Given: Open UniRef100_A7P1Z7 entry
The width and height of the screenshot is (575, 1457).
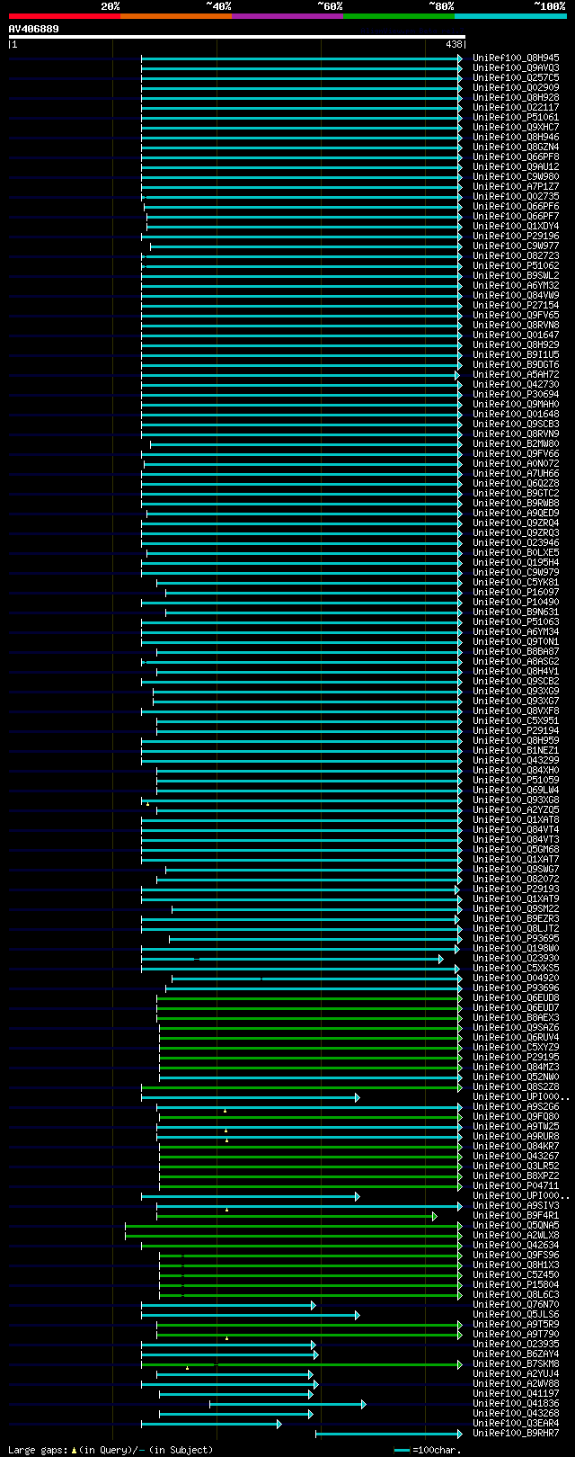Looking at the screenshot, I should click(x=516, y=187).
